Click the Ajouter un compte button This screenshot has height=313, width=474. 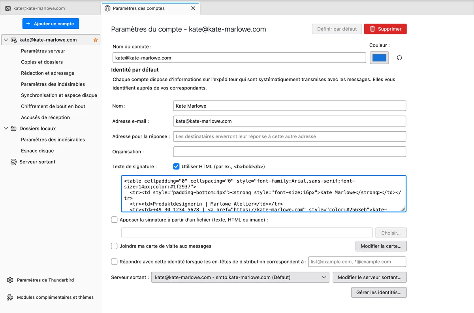tap(51, 24)
